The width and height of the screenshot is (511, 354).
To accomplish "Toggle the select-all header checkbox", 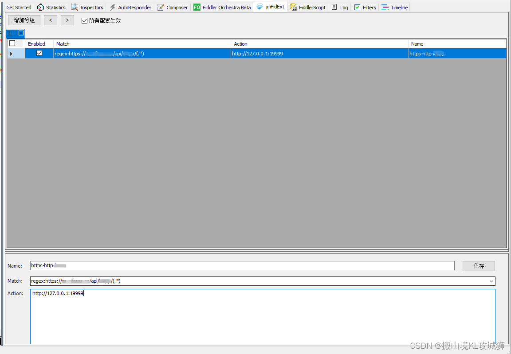I will click(12, 43).
